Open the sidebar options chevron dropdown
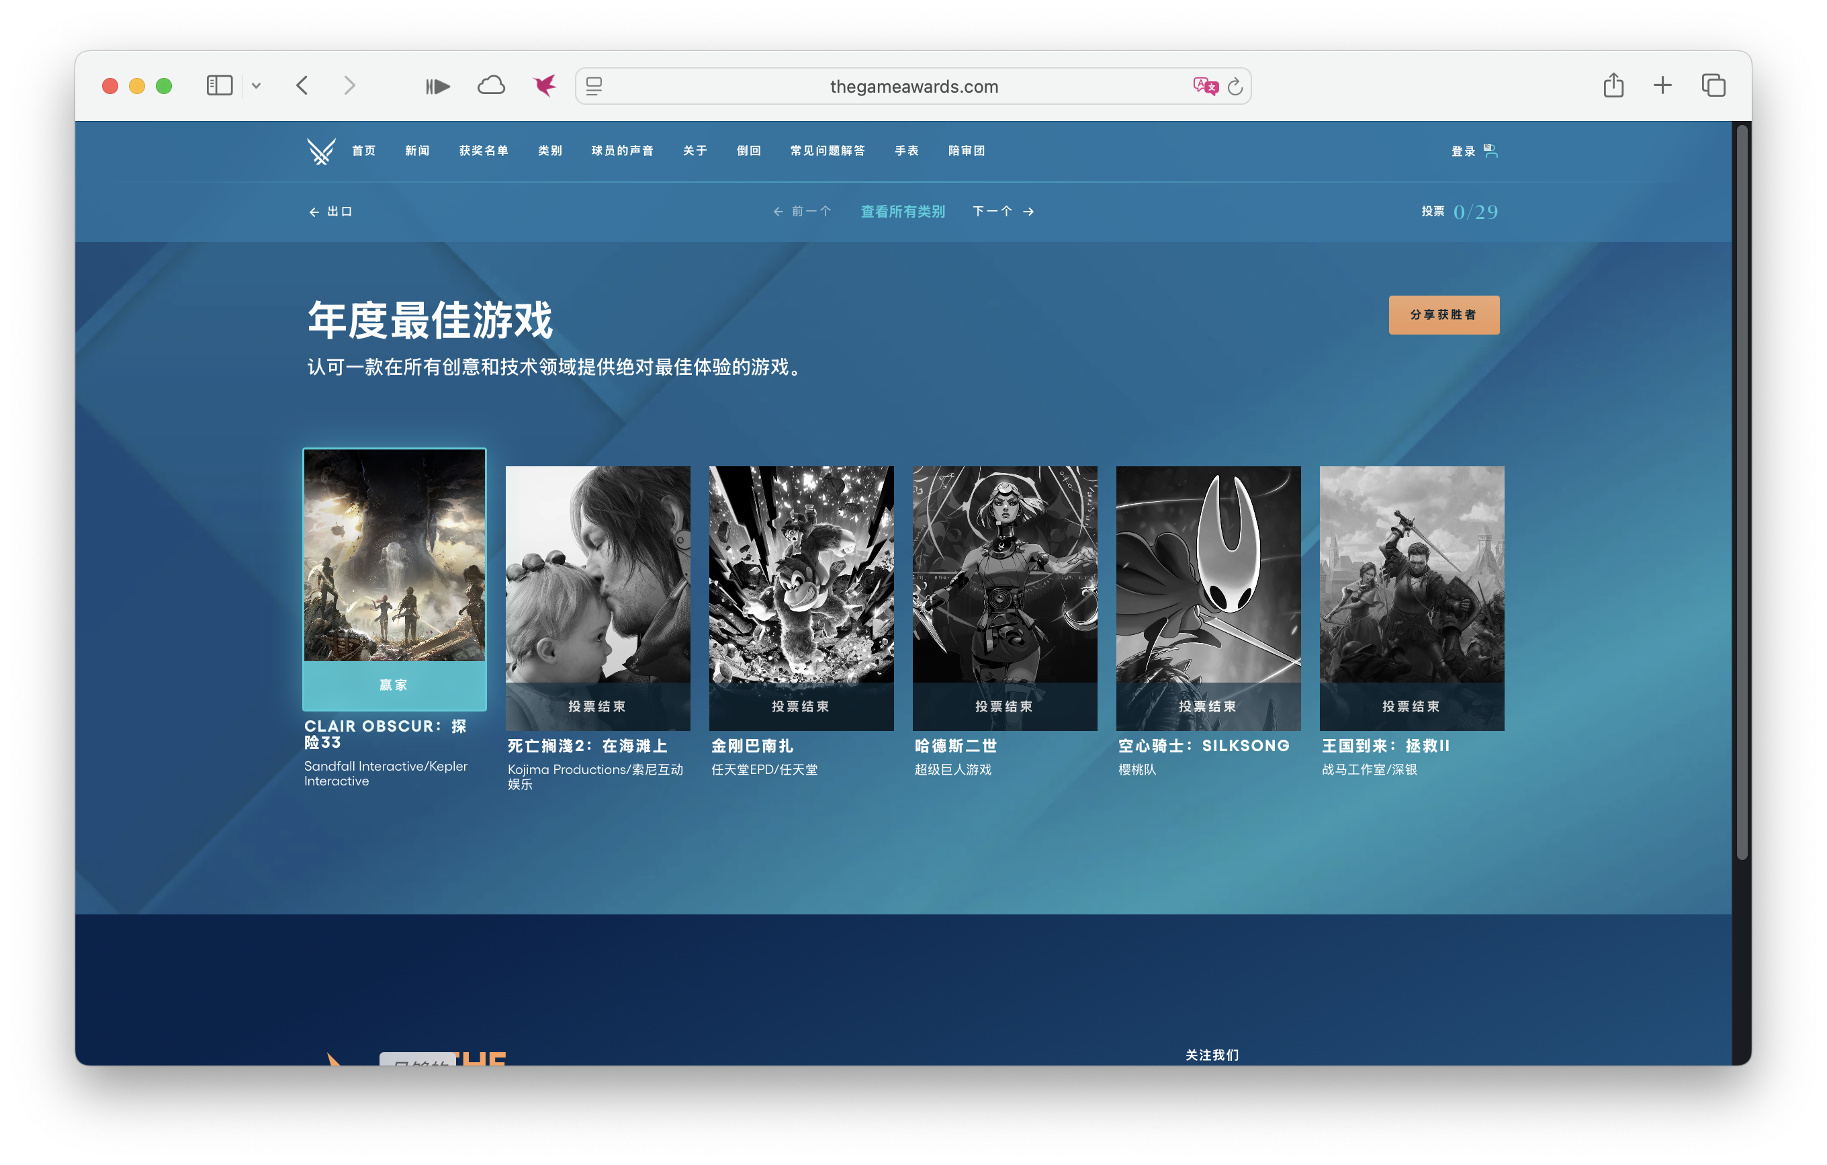Image resolution: width=1827 pixels, height=1165 pixels. pyautogui.click(x=258, y=85)
